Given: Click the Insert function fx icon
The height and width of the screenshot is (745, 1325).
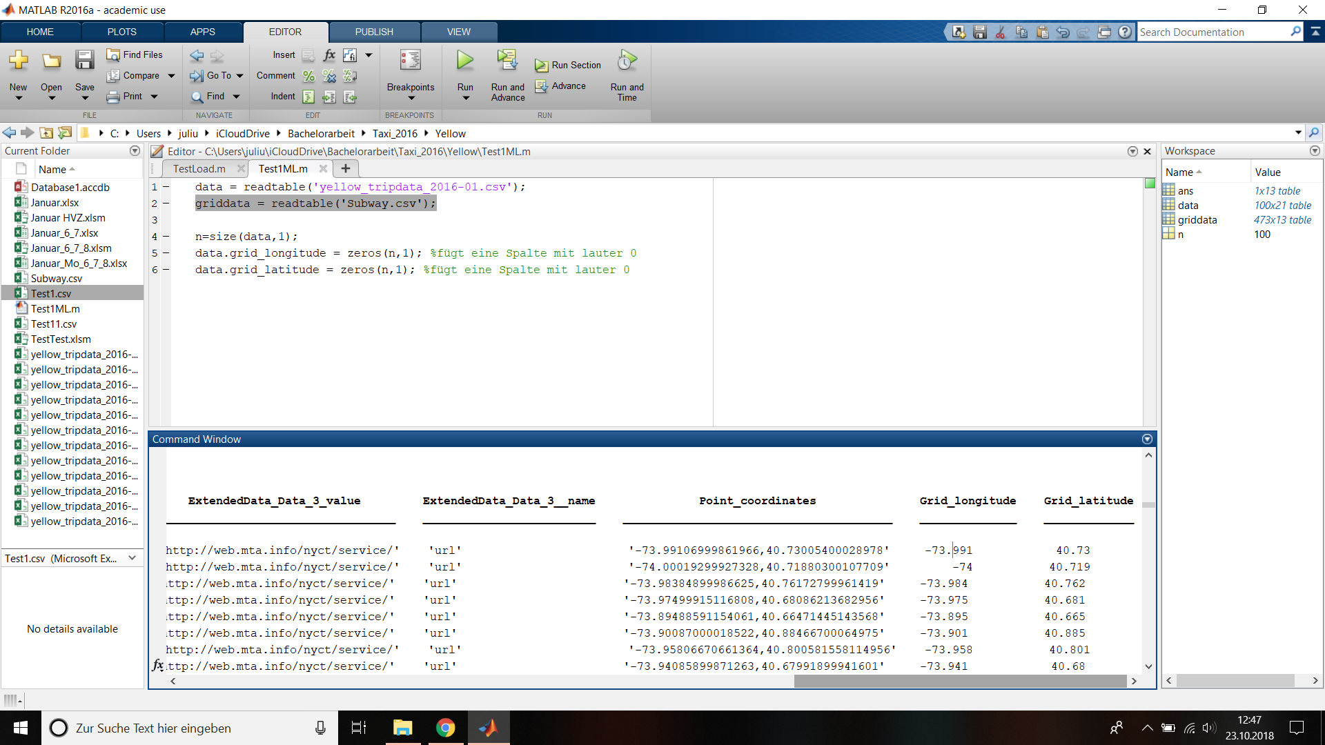Looking at the screenshot, I should pos(329,55).
